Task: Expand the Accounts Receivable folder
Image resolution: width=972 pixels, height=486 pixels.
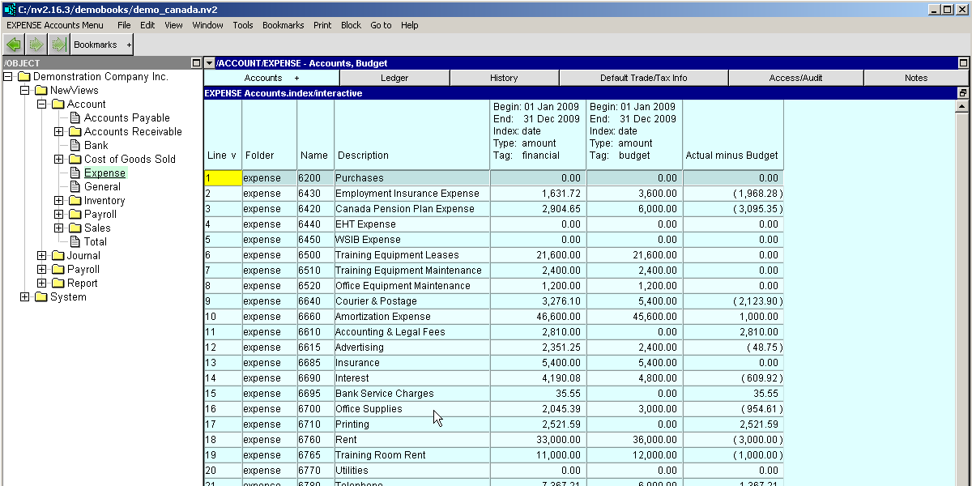Action: click(x=58, y=132)
